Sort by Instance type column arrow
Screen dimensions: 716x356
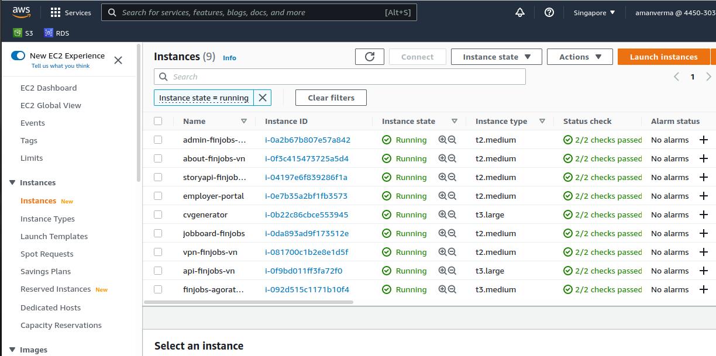click(542, 121)
